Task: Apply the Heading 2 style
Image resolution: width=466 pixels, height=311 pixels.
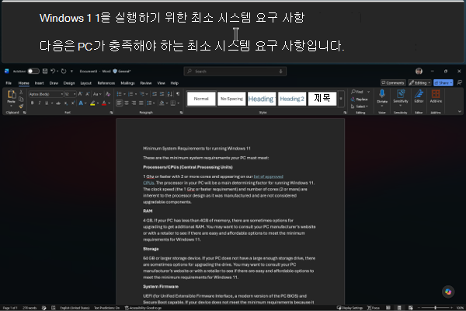Action: tap(292, 99)
